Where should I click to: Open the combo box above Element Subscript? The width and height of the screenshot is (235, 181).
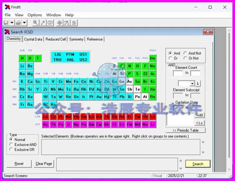tap(186, 83)
